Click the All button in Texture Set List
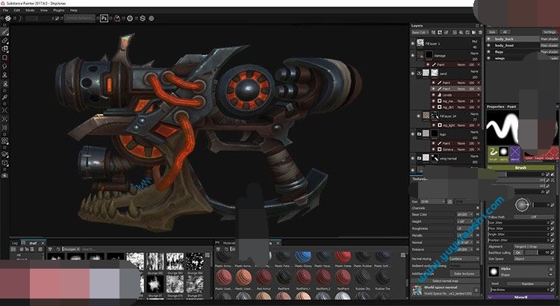Image resolution: width=560 pixels, height=306 pixels. coord(504,32)
